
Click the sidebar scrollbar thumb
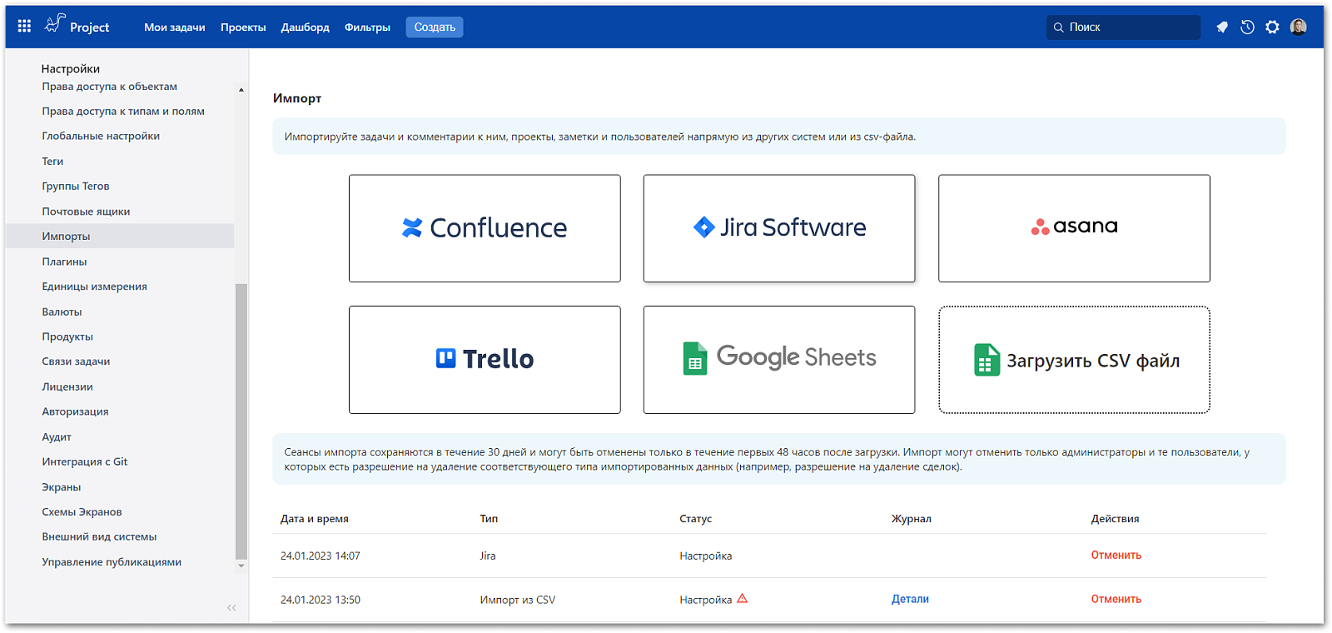[241, 421]
